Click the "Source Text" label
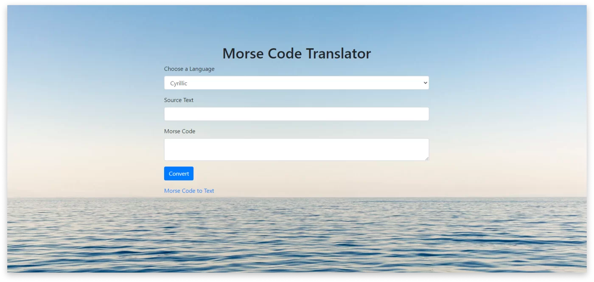The width and height of the screenshot is (594, 282). tap(179, 100)
